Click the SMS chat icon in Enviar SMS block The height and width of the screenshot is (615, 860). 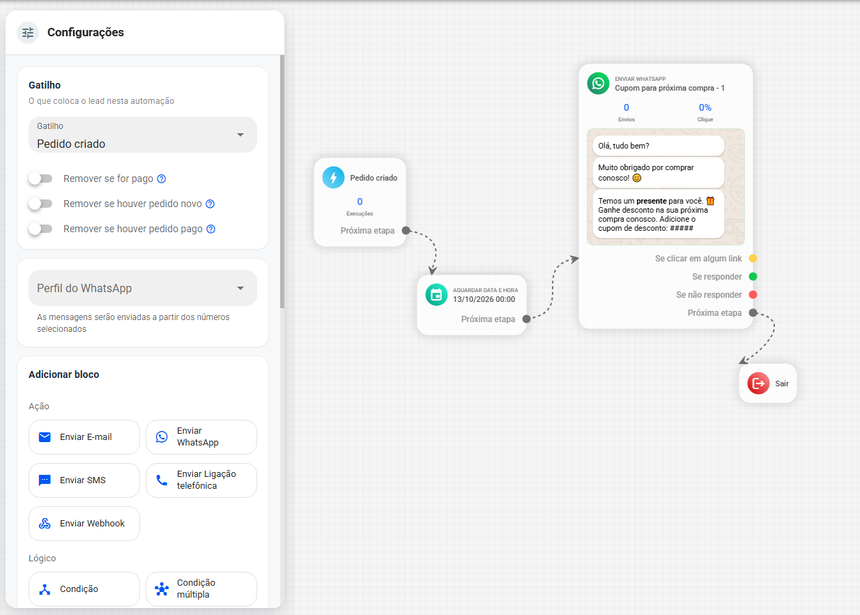click(x=45, y=480)
